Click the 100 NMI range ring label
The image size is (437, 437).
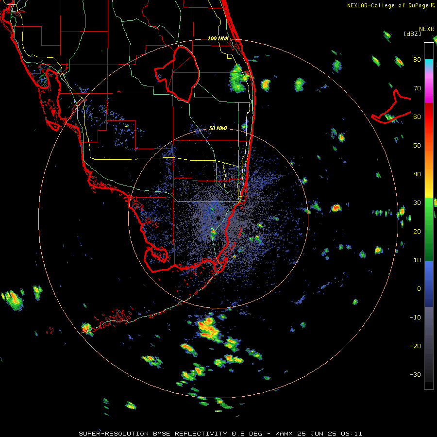pos(218,38)
